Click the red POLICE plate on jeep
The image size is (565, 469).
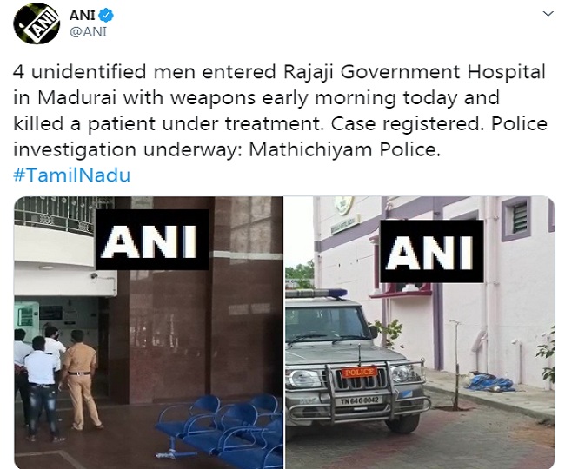359,373
